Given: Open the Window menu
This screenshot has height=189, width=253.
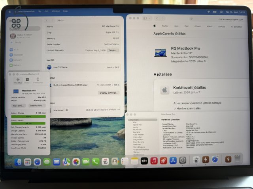Looking at the screenshot, I should [56, 11].
